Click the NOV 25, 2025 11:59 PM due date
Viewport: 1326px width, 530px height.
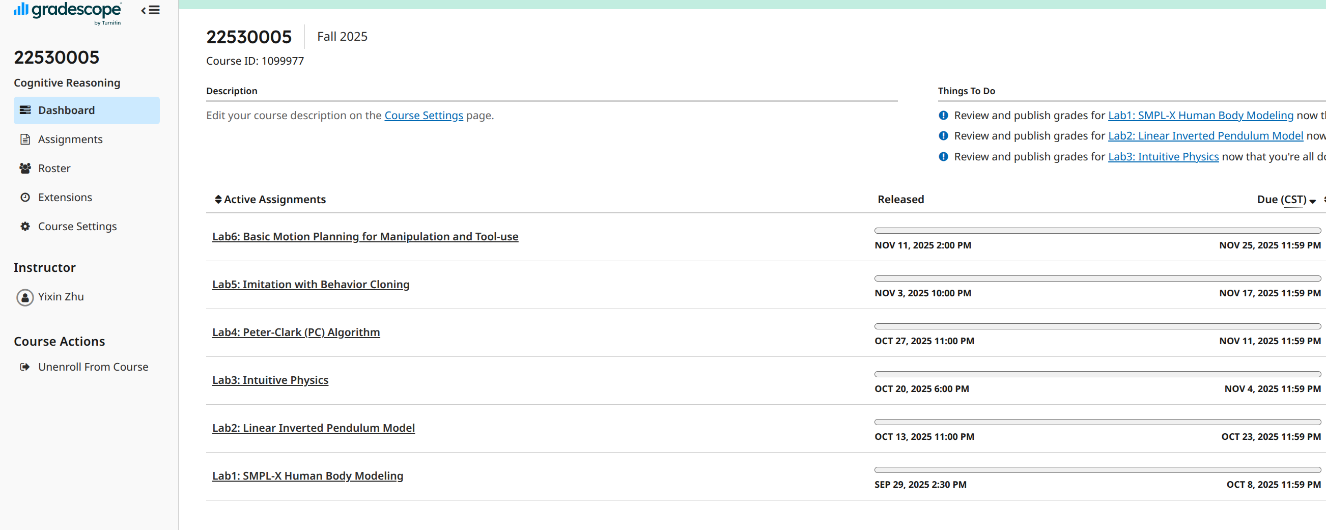pos(1270,245)
